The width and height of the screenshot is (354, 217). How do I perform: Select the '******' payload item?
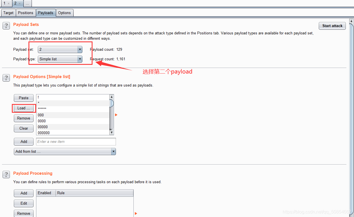pos(73,109)
